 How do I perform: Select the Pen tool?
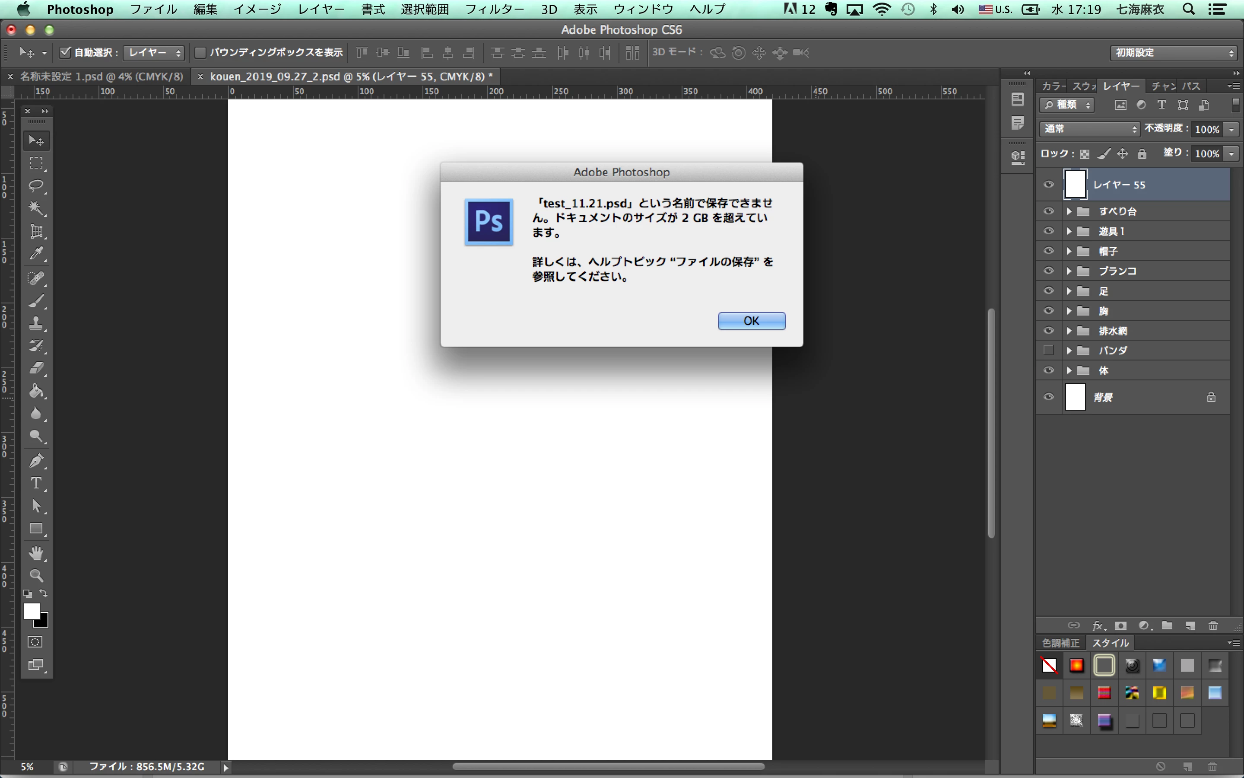click(x=36, y=460)
